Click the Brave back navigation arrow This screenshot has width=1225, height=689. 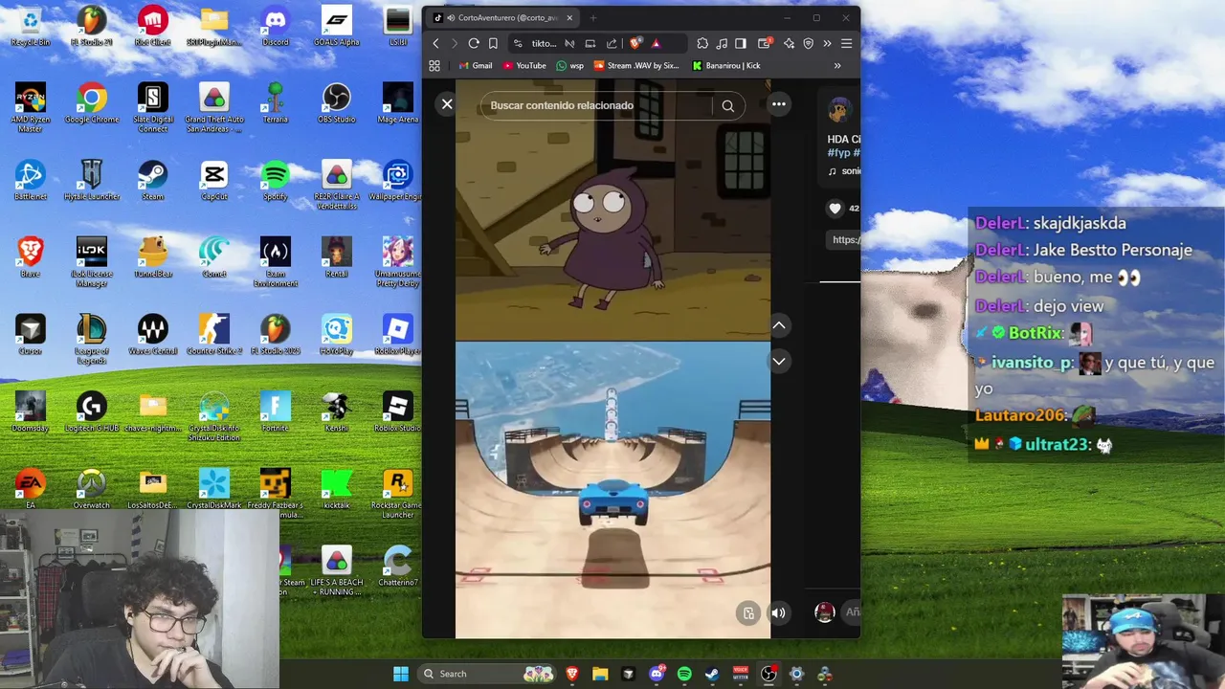click(x=435, y=43)
